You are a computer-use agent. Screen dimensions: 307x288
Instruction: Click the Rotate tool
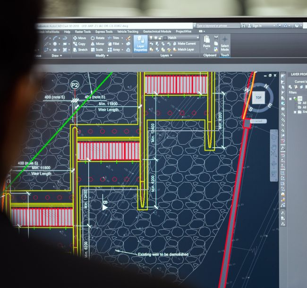pos(97,38)
